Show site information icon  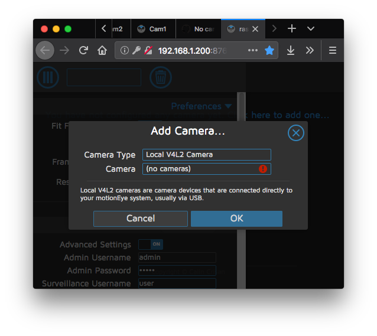[x=124, y=50]
